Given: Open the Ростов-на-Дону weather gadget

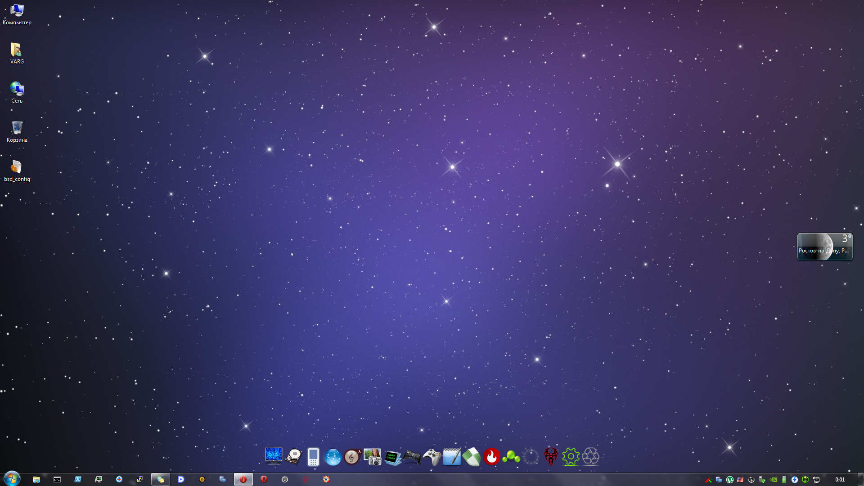Looking at the screenshot, I should click(824, 247).
